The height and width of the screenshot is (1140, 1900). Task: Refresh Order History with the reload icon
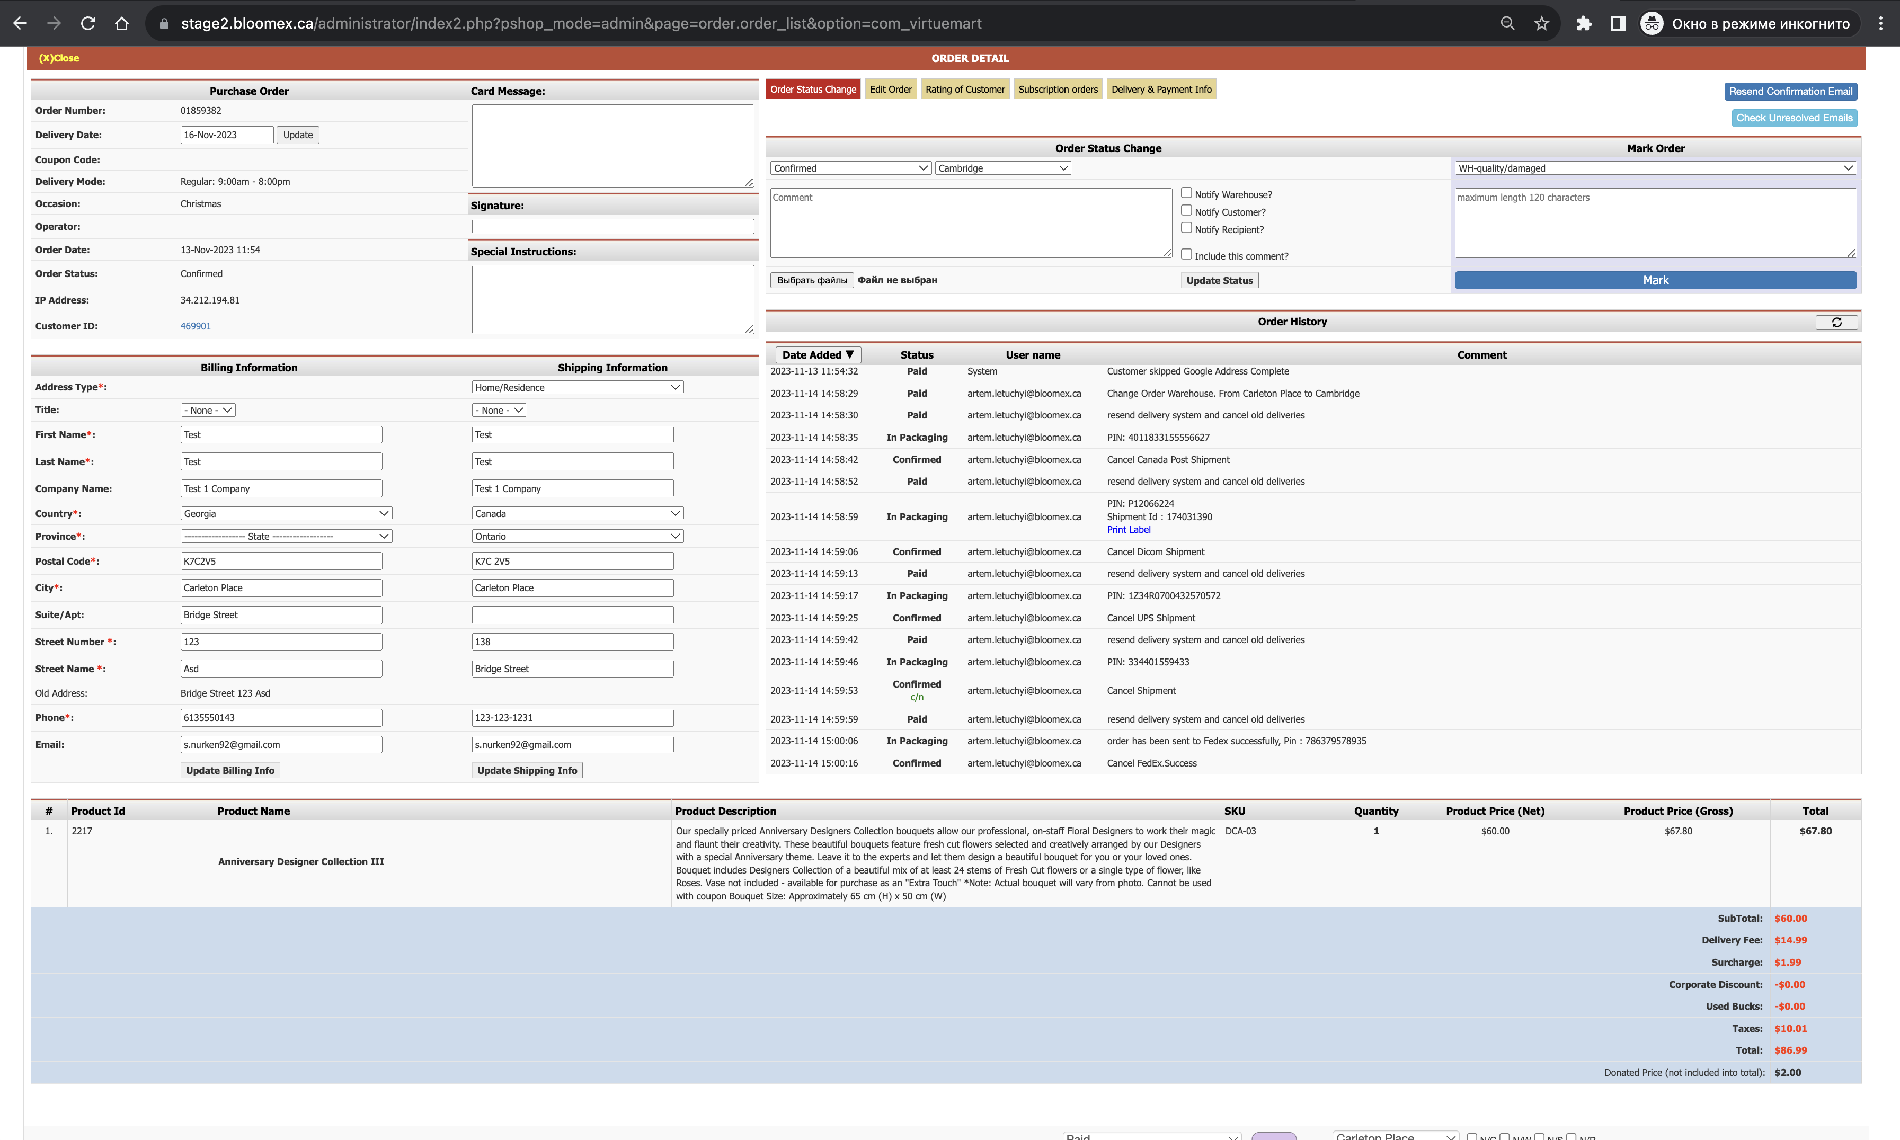(x=1836, y=322)
